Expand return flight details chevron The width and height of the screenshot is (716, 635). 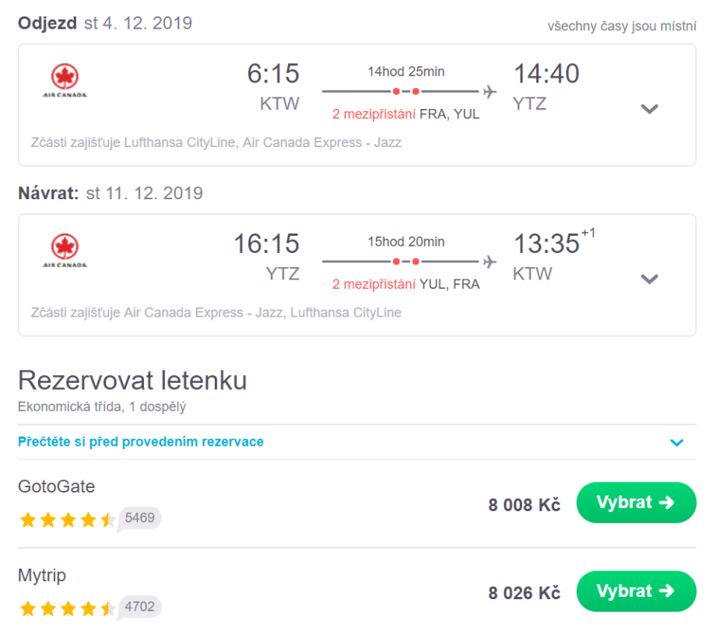(x=650, y=279)
